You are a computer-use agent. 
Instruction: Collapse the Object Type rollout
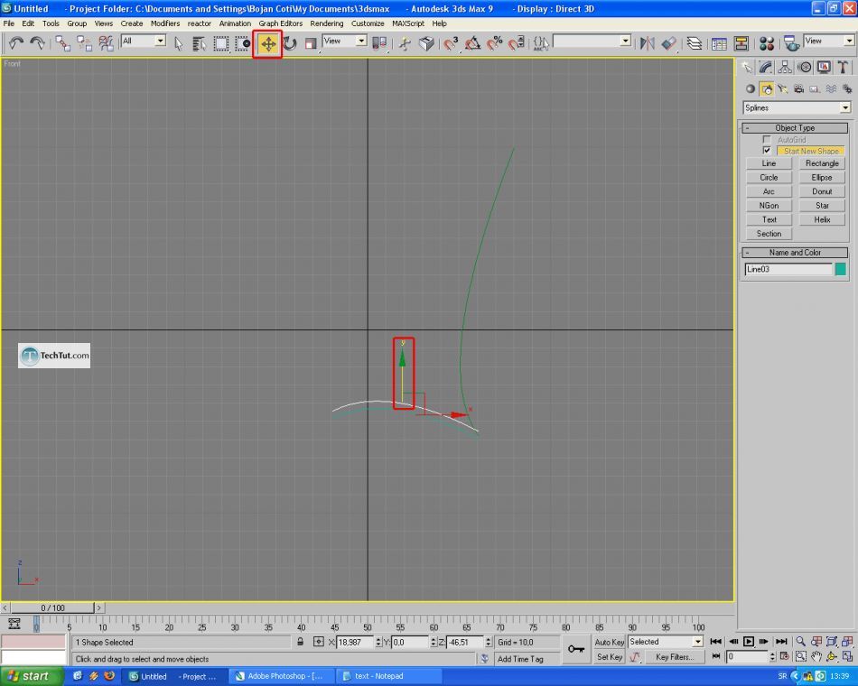pos(795,128)
